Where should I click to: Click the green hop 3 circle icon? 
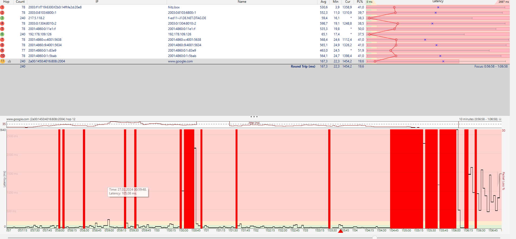2,18
